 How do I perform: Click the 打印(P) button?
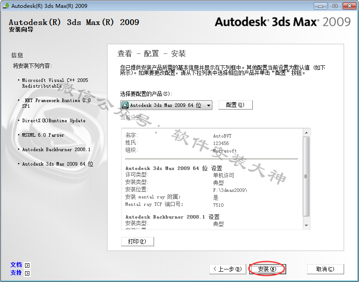click(x=137, y=241)
